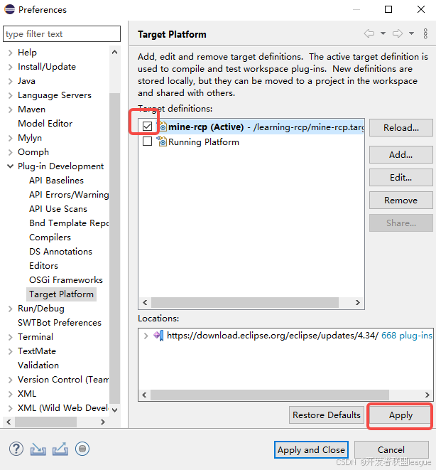The image size is (436, 470).
Task: Click the mine-rcp target definition icon
Action: (162, 127)
